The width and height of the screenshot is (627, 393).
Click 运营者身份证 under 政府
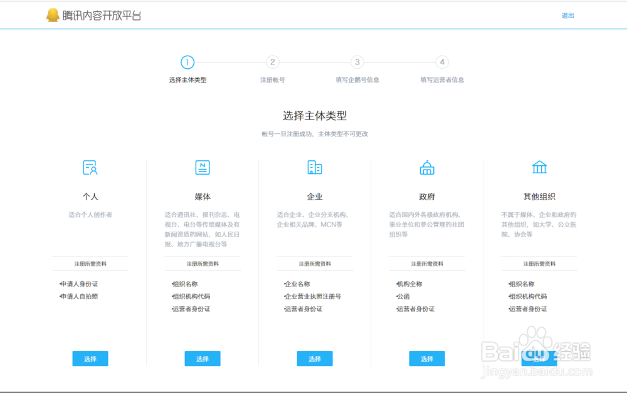click(416, 309)
